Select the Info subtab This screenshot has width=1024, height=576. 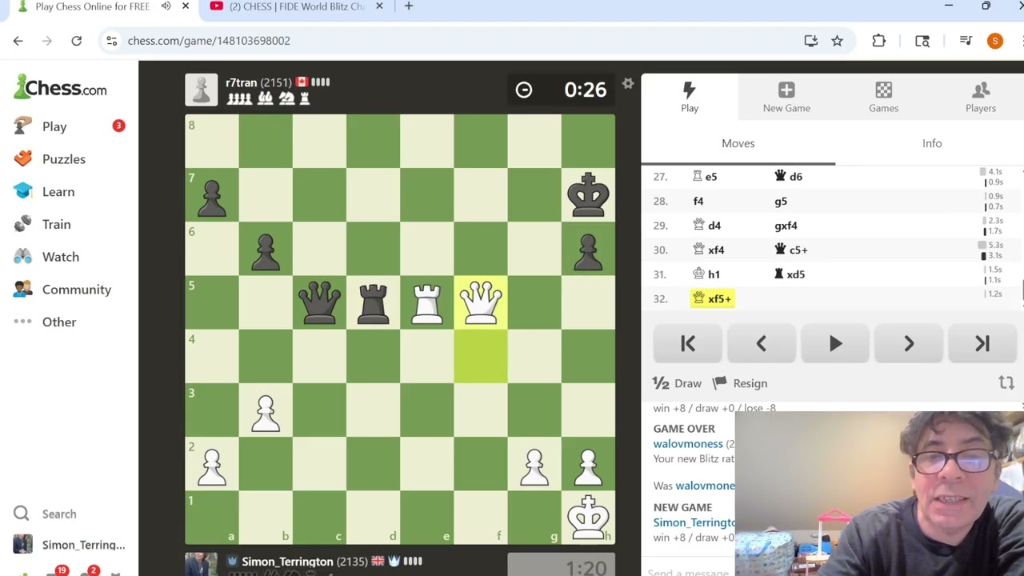[x=932, y=143]
